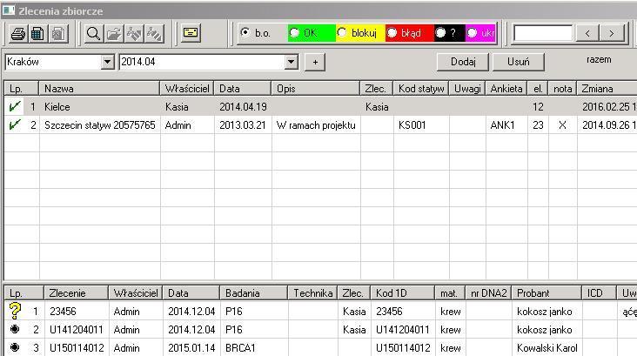Click the Uwagi column header
Viewport: 637px width, 356px height.
(467, 88)
